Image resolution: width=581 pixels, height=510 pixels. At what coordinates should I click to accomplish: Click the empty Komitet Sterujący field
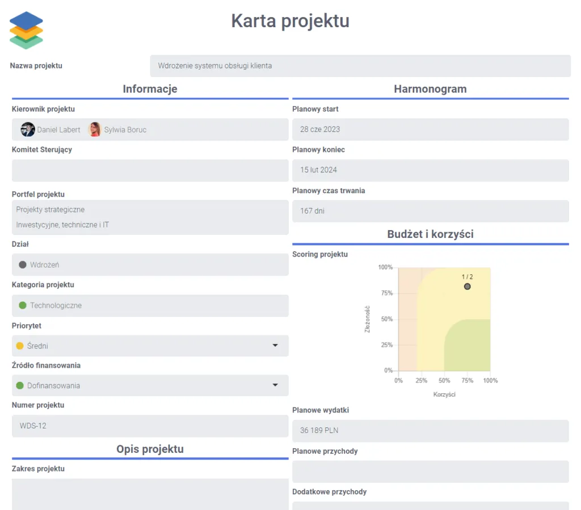(150, 170)
